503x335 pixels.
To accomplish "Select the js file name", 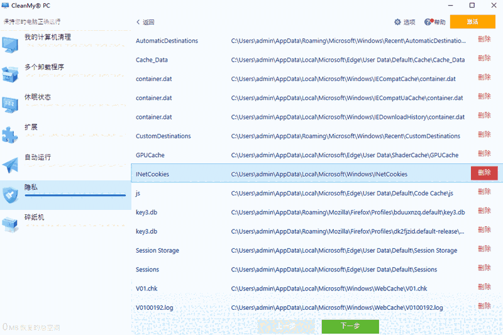I will [x=138, y=194].
